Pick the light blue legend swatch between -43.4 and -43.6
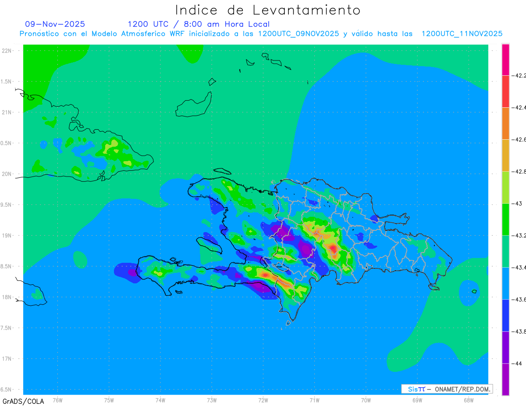This screenshot has height=406, width=526. tap(505, 283)
